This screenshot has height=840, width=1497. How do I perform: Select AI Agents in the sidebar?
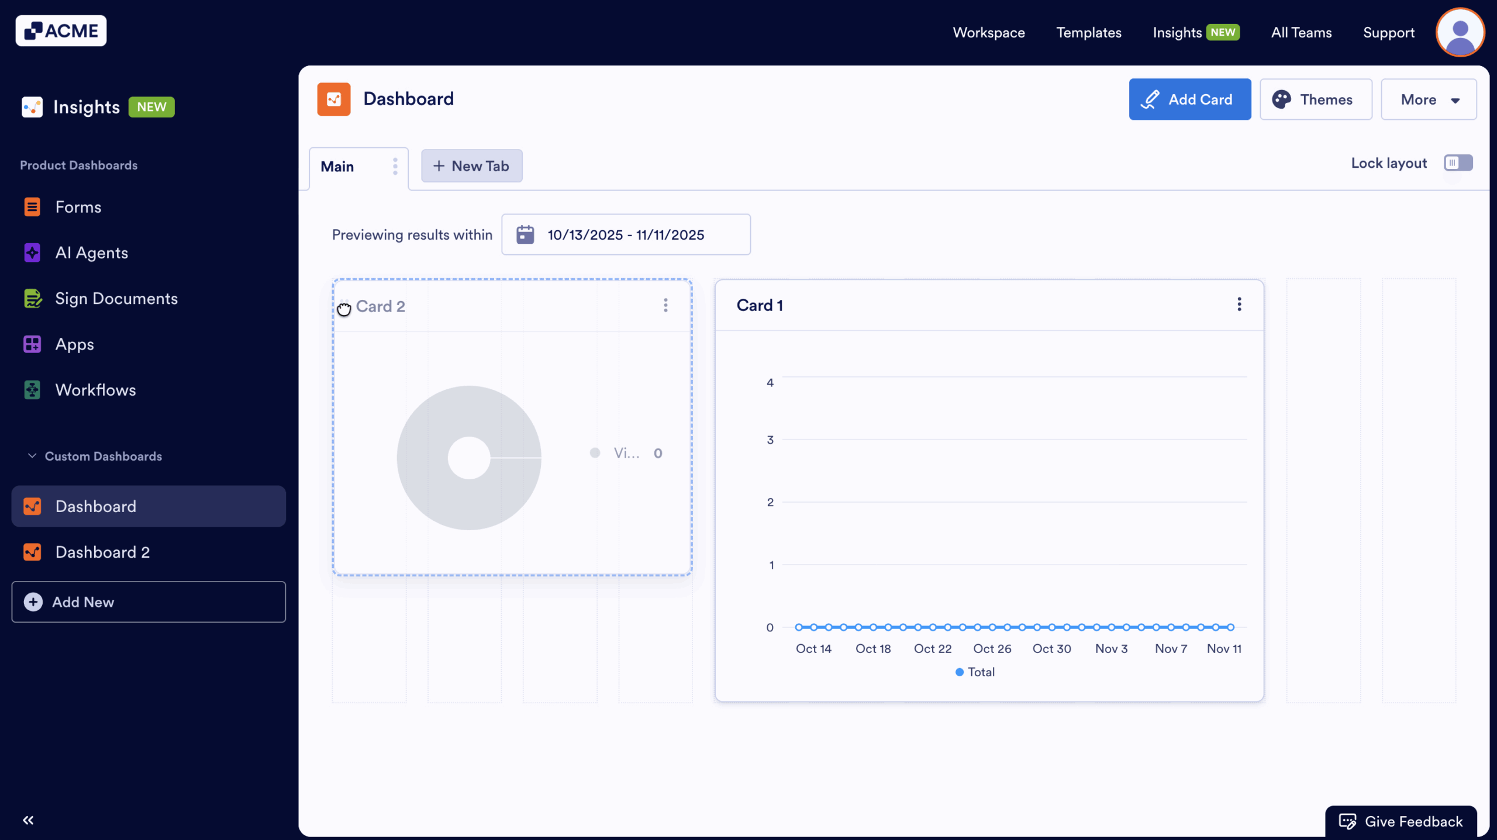pyautogui.click(x=92, y=253)
